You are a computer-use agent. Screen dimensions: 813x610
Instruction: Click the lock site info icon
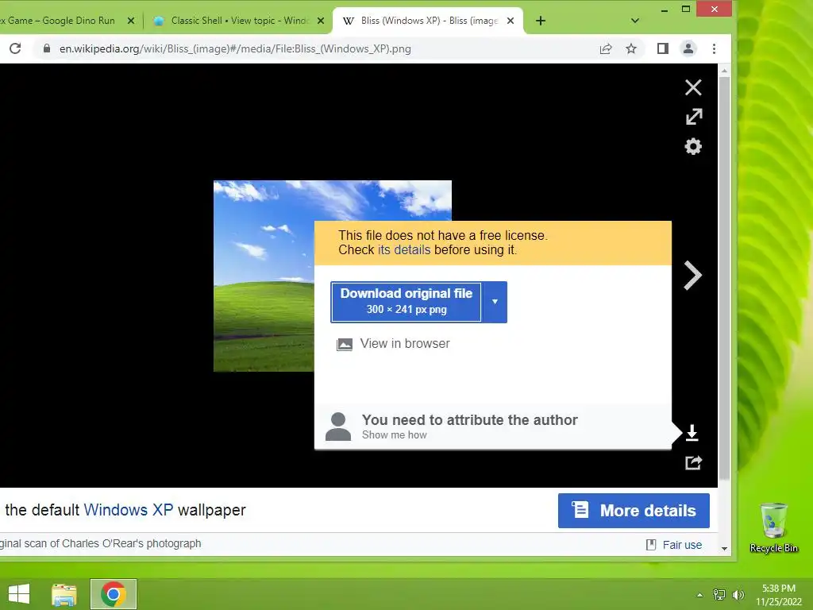click(x=47, y=48)
